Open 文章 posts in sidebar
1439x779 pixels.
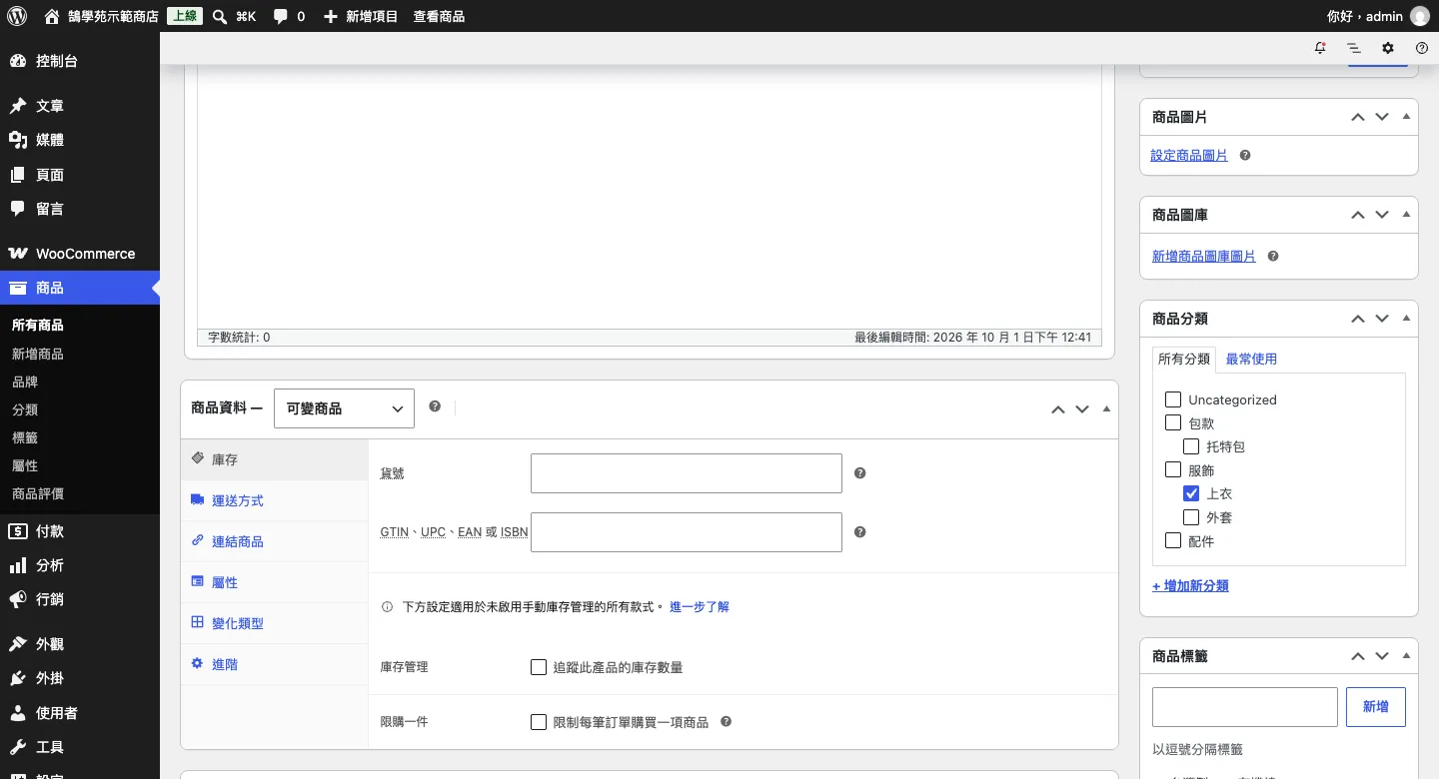[x=80, y=106]
